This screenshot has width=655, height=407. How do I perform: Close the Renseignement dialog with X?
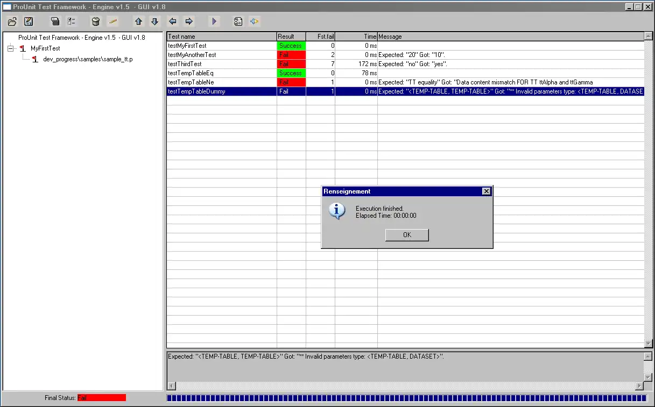tap(486, 191)
